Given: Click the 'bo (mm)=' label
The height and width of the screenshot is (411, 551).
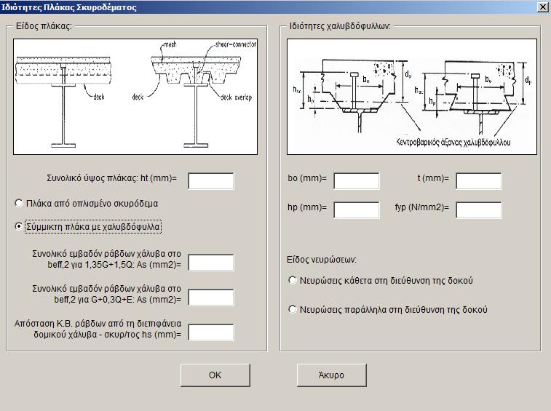Looking at the screenshot, I should 307,178.
